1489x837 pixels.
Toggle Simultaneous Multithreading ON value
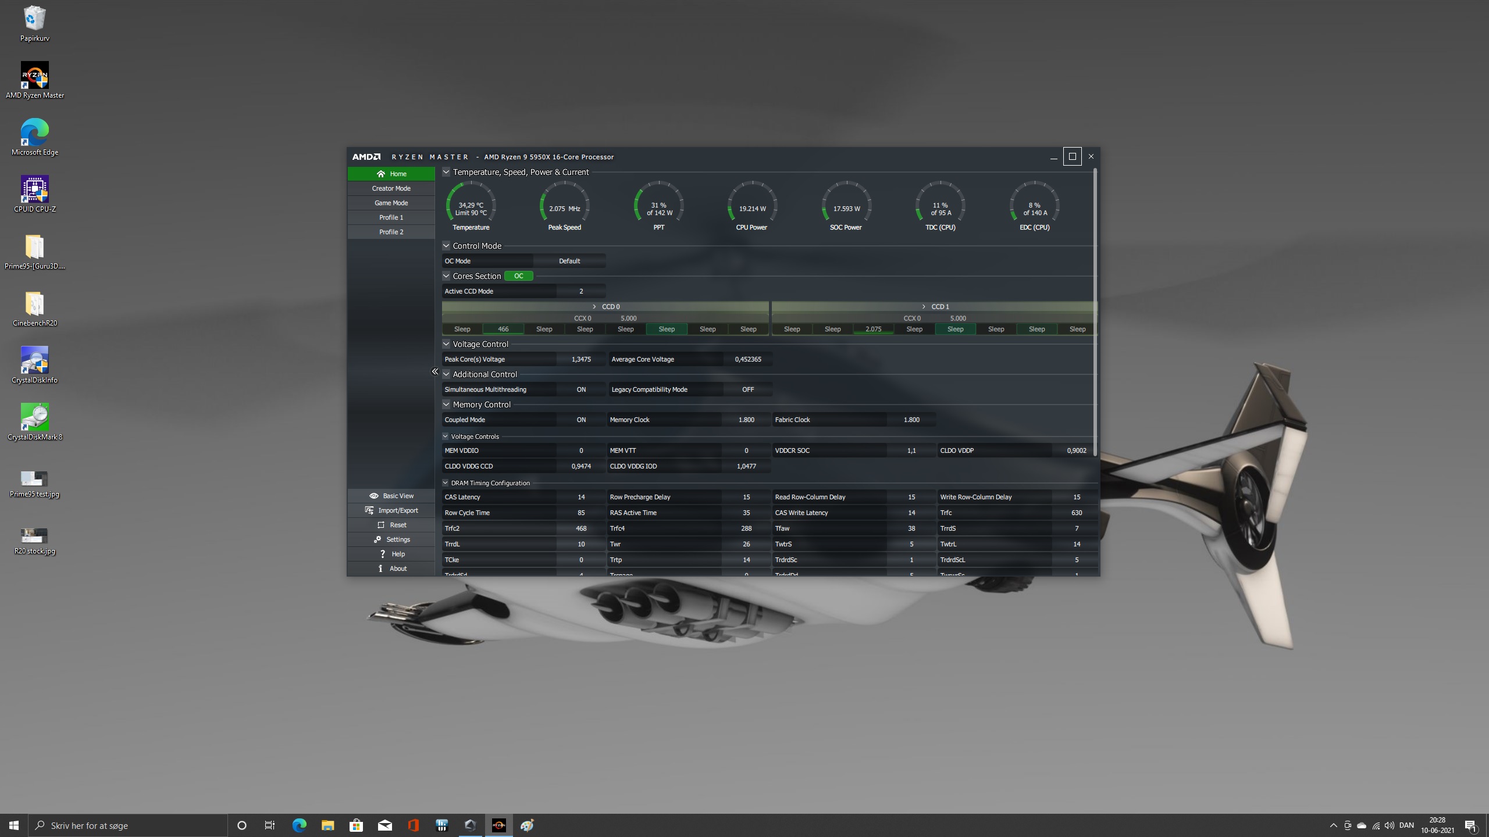pos(581,389)
